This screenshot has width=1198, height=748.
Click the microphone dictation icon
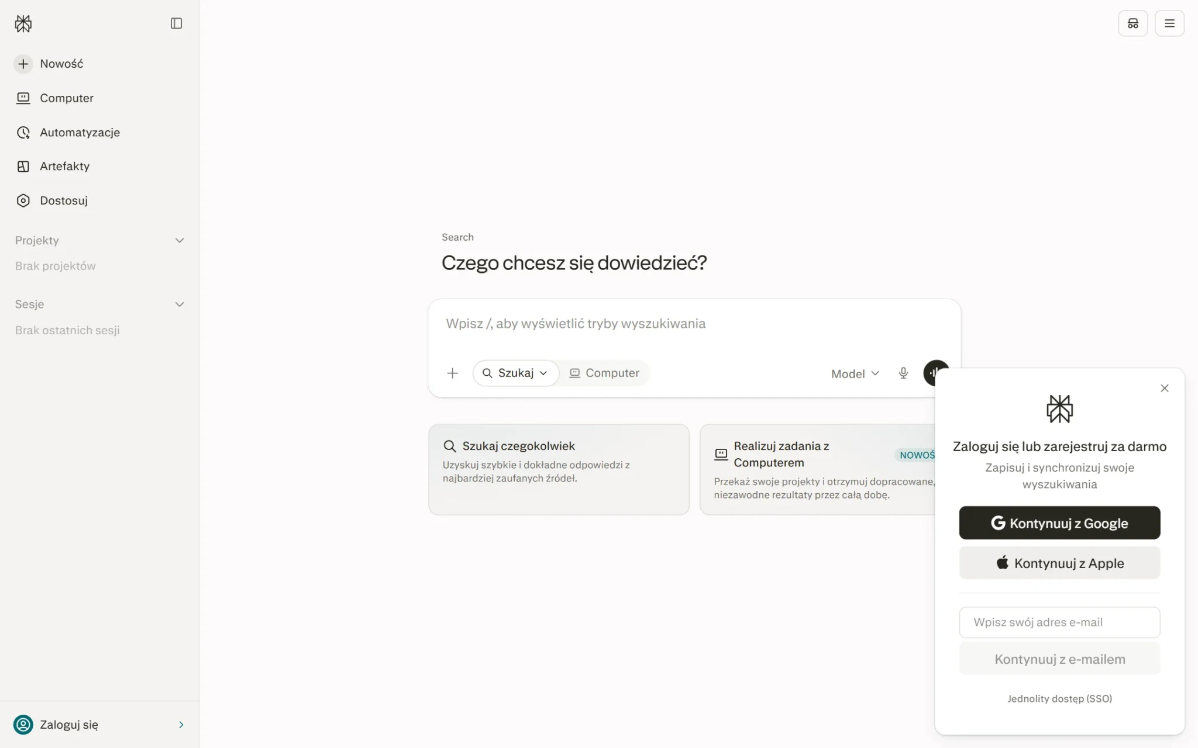pyautogui.click(x=903, y=373)
